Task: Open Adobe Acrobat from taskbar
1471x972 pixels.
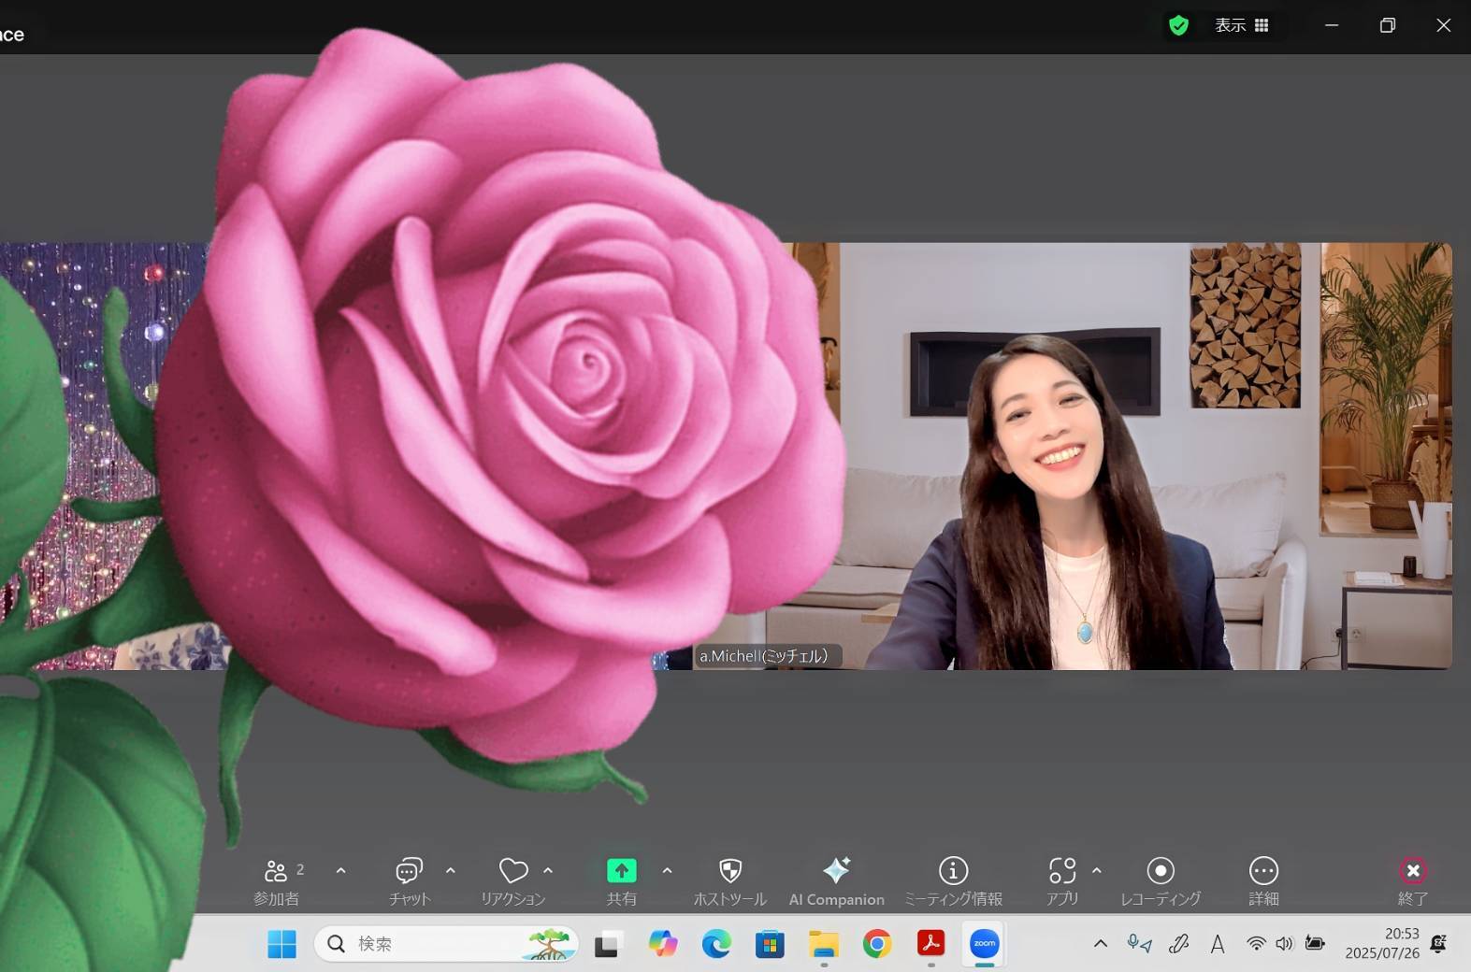Action: [x=930, y=944]
